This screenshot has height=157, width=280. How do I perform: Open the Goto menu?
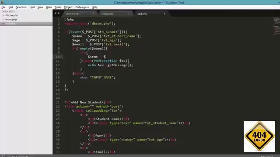coord(49,7)
